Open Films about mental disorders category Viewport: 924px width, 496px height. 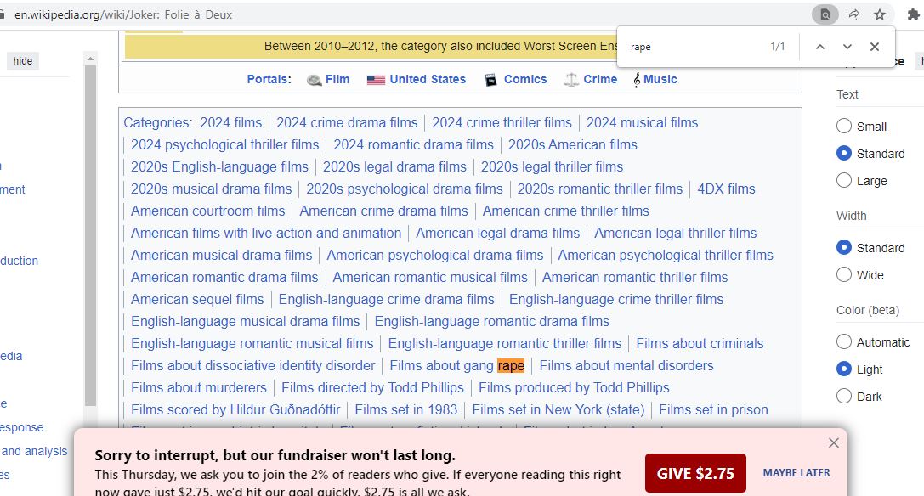(626, 366)
